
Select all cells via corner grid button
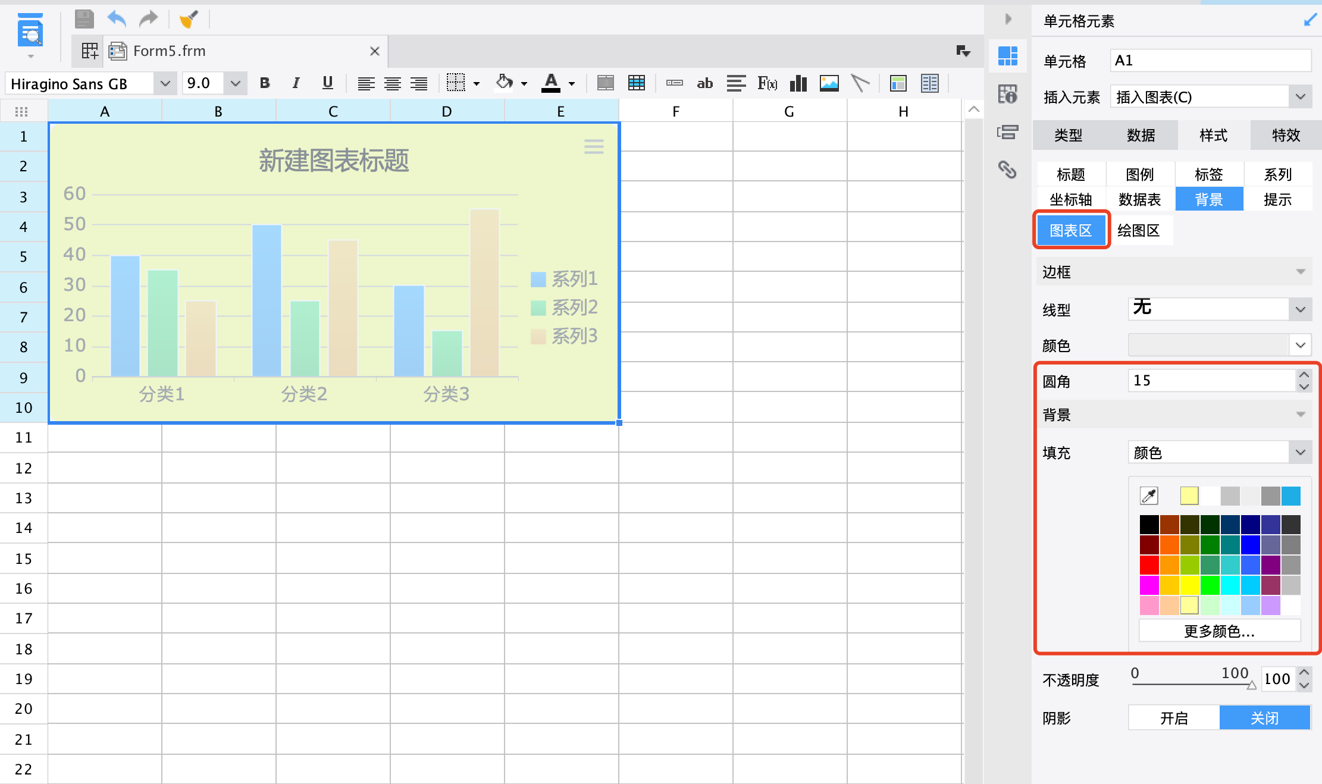[21, 111]
